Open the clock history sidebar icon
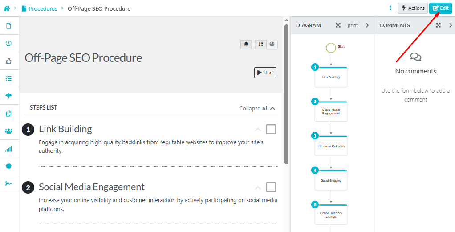The image size is (455, 232). point(9,43)
